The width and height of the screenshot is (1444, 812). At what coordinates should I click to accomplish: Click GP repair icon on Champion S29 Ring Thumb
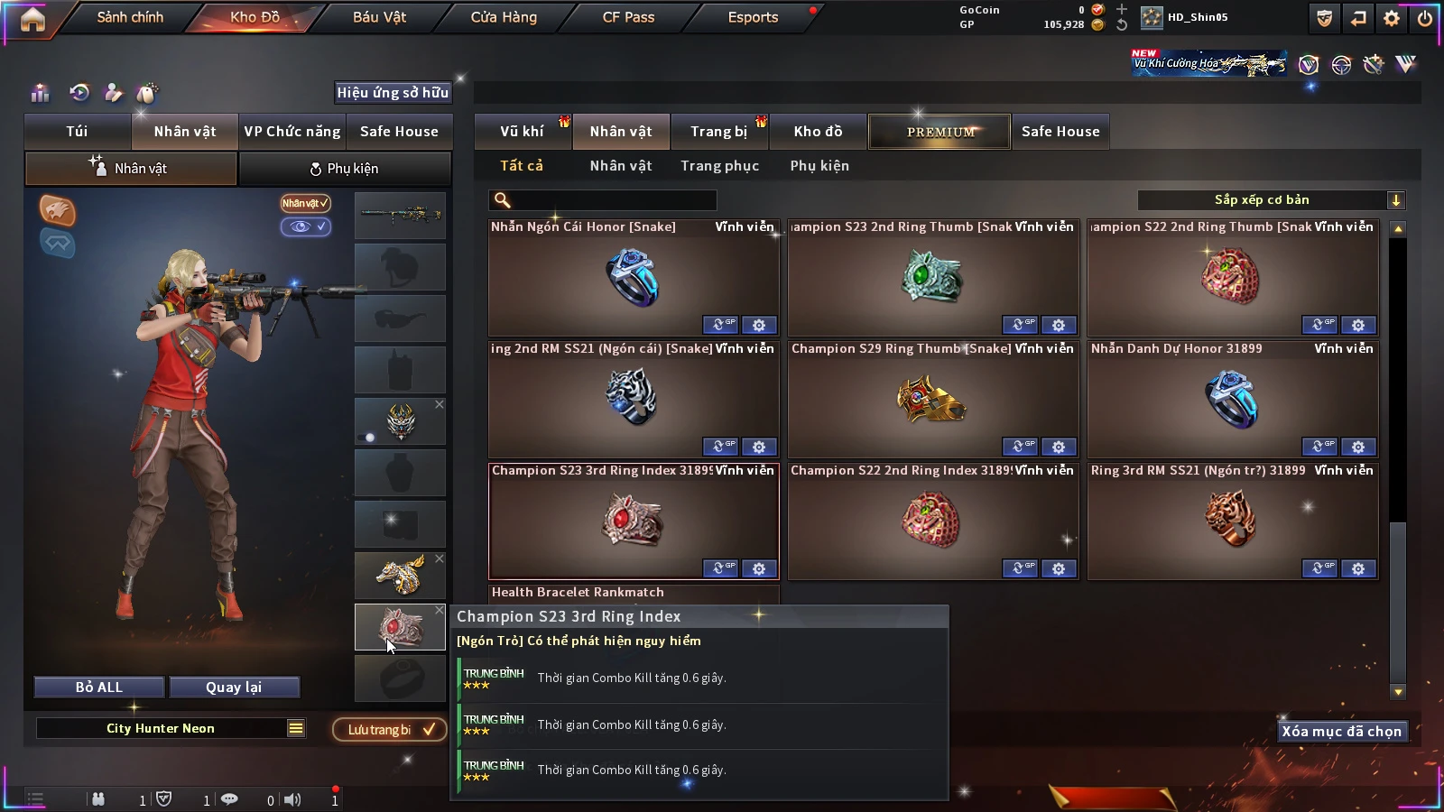click(1020, 447)
